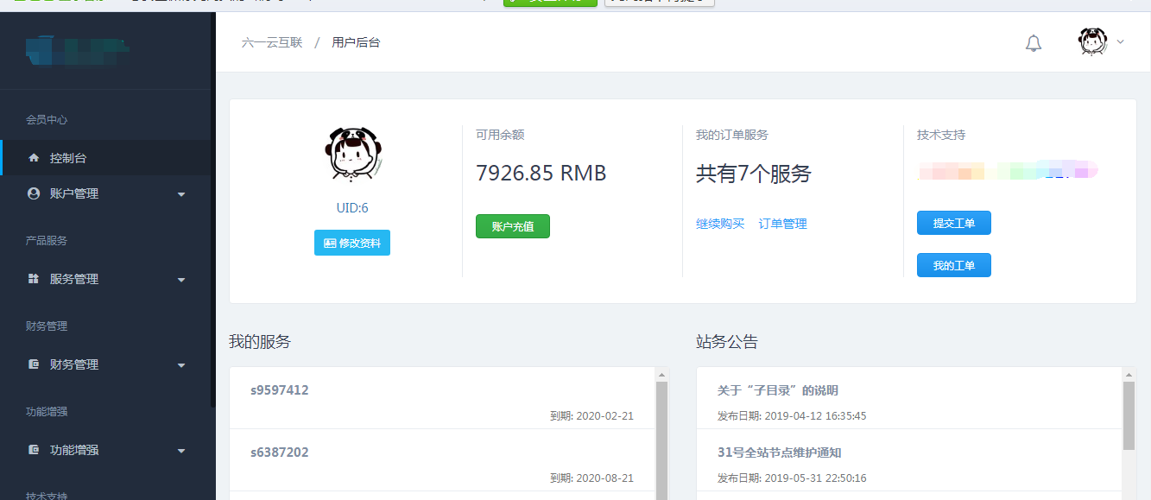Expand the 服务管理 dropdown arrow

181,280
